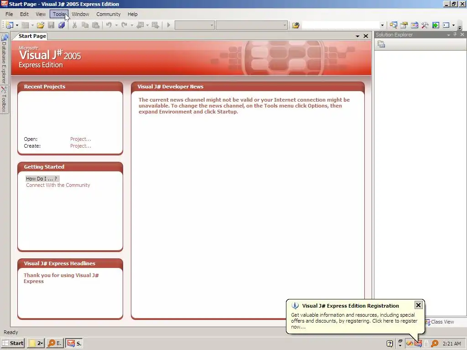Open the Window menu
Screen dimensions: 467x350
(80, 14)
